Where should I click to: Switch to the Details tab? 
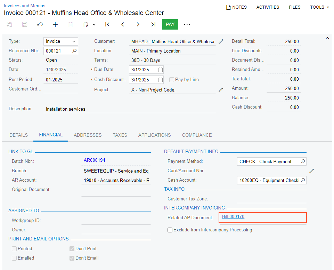click(x=18, y=135)
